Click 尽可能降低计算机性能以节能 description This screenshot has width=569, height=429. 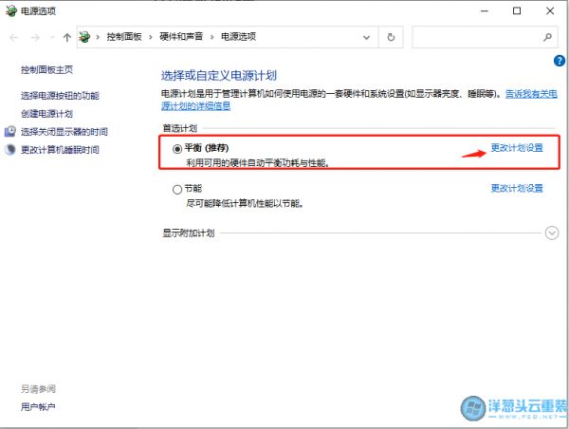(x=245, y=203)
